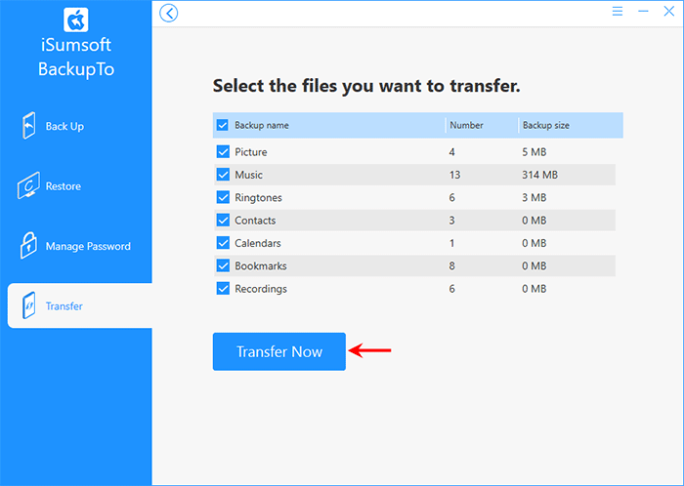Minimize the BackupTo window
Screen dimensions: 684x486
tap(643, 11)
